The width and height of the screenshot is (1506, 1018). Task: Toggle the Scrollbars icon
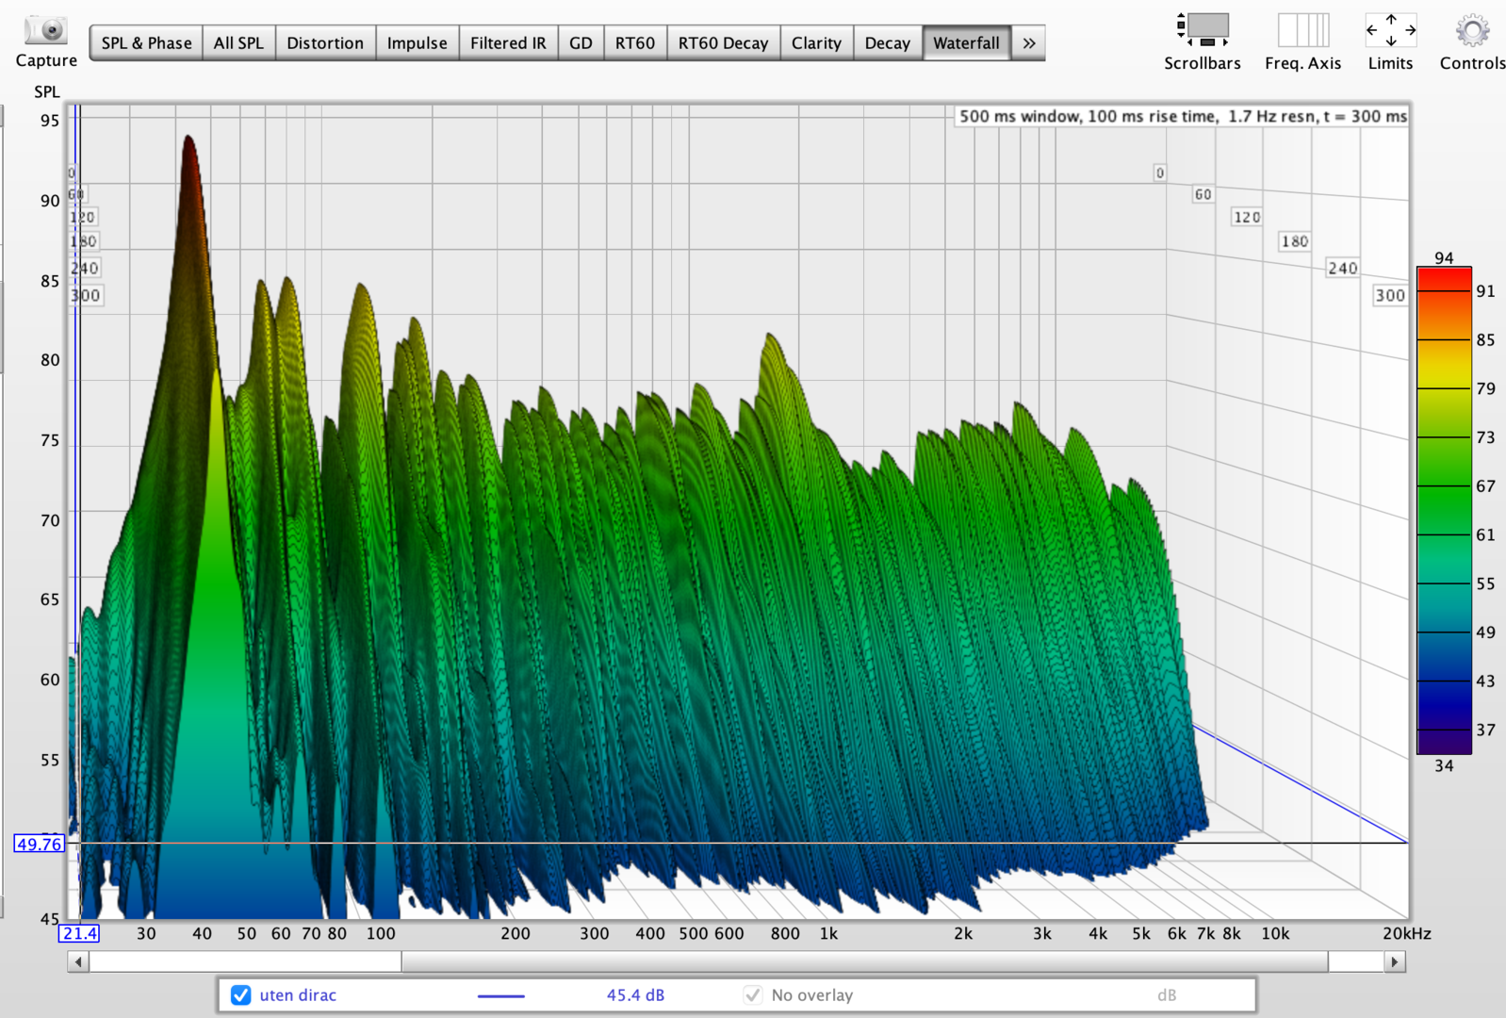[1203, 30]
